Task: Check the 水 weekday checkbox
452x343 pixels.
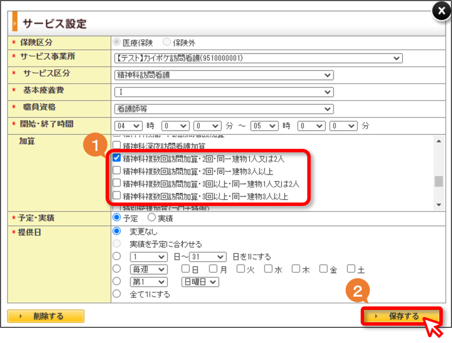Action: point(268,269)
